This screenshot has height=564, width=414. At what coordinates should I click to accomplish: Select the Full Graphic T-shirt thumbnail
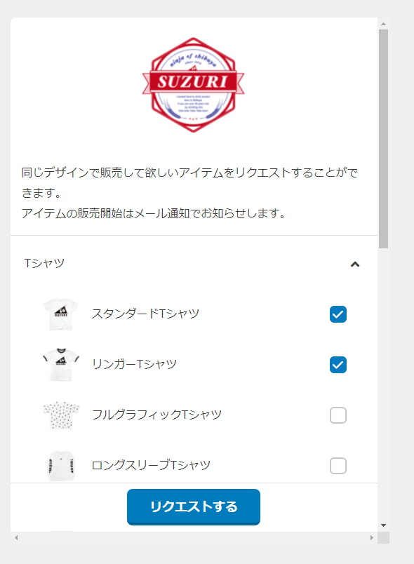click(61, 415)
